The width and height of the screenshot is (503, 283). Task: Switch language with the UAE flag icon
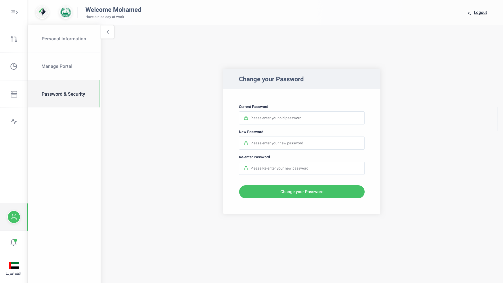tap(14, 265)
